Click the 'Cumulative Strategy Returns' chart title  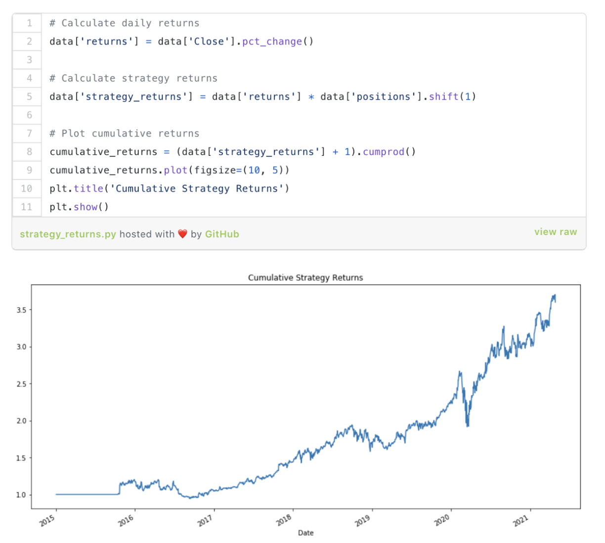305,277
